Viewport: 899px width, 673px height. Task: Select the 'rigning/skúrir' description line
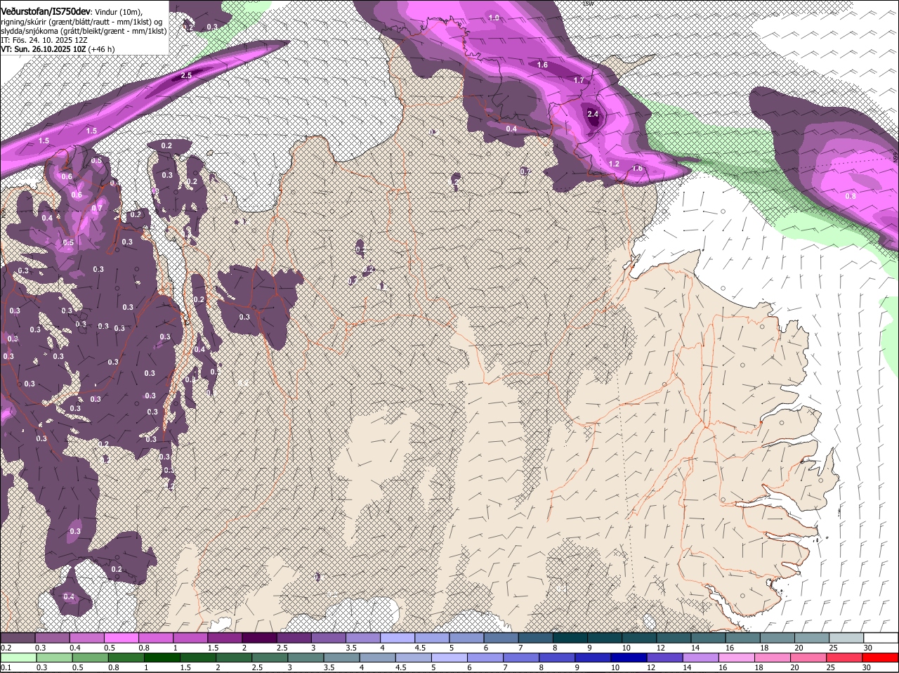click(x=81, y=22)
